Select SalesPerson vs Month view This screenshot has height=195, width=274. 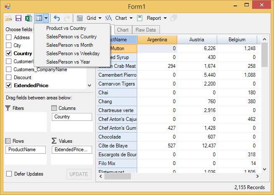pos(69,45)
